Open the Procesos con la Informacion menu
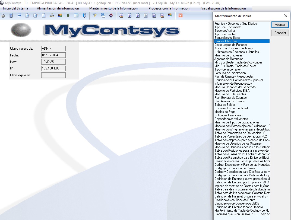The width and height of the screenshot is (291, 220). coord(169,8)
